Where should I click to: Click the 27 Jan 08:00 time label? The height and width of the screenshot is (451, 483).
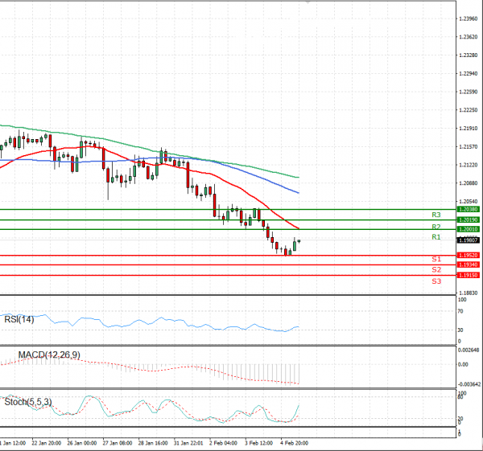118,443
